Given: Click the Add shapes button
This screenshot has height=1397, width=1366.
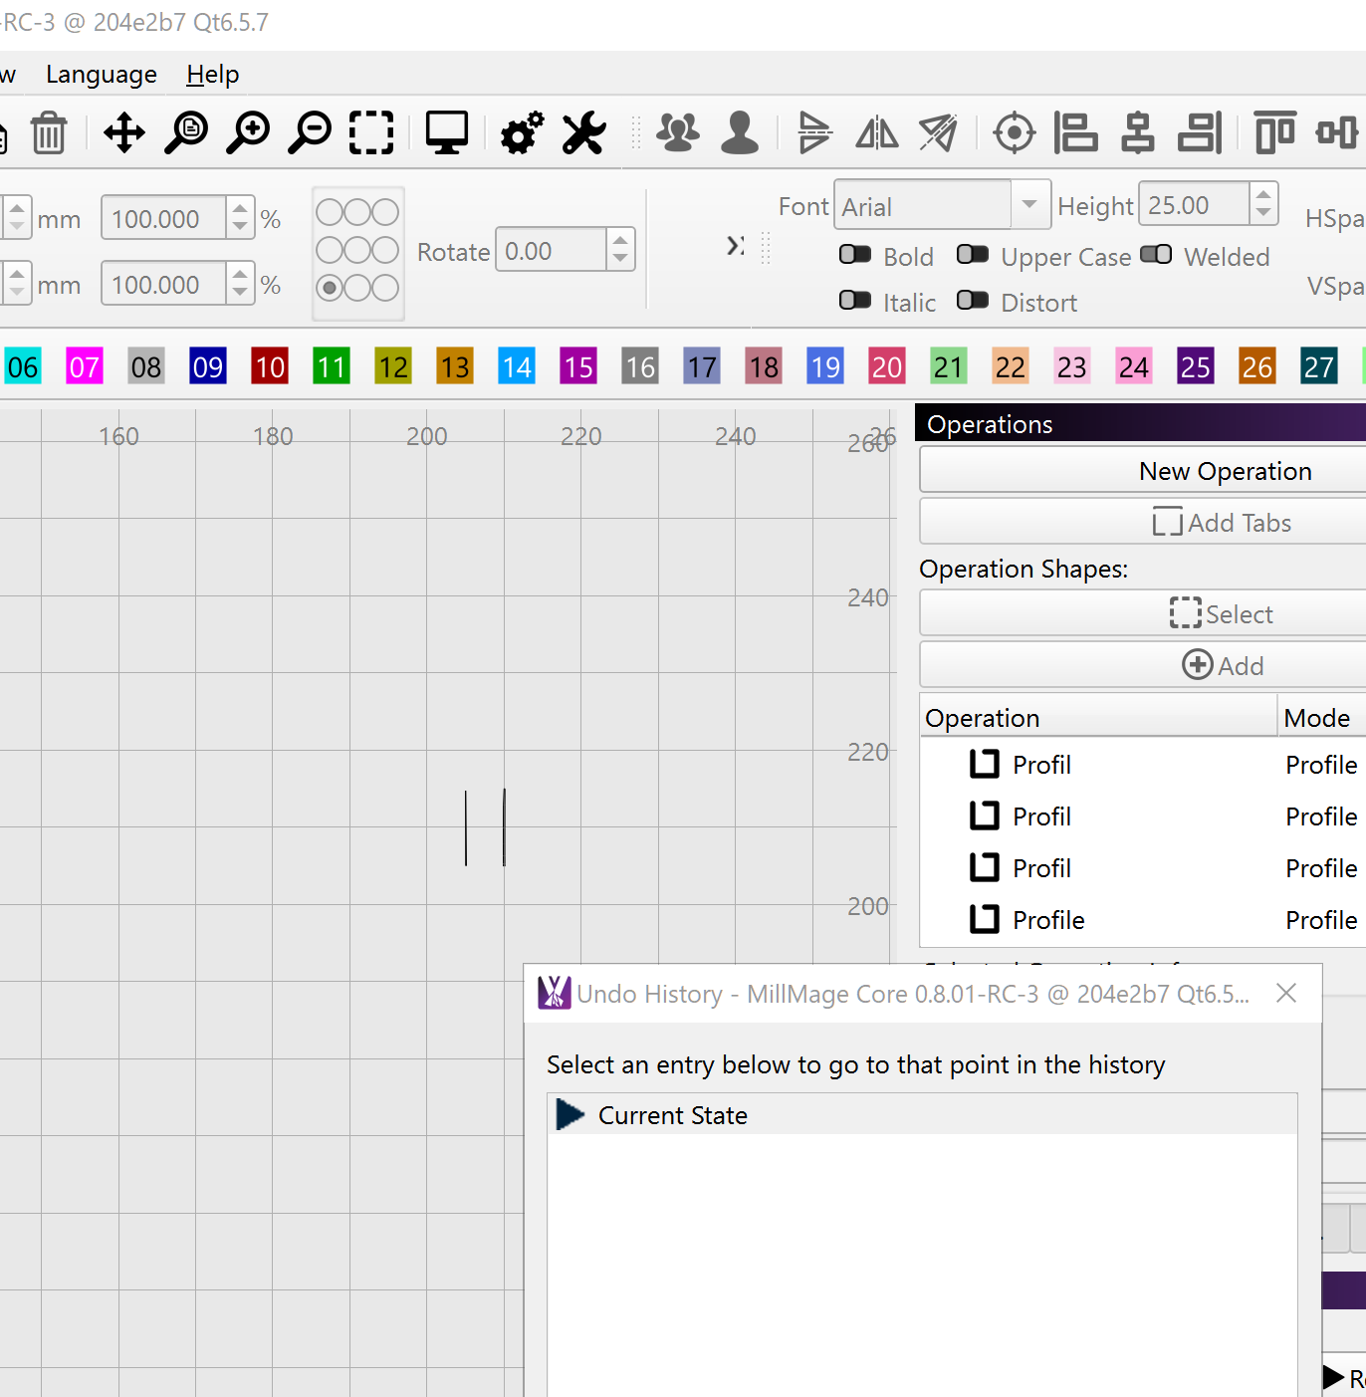Looking at the screenshot, I should pos(1143,665).
